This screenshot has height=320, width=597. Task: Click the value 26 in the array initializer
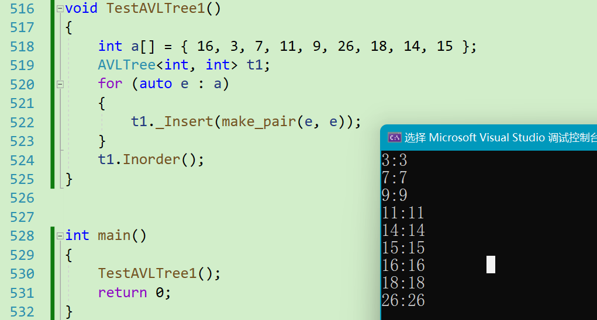[346, 46]
